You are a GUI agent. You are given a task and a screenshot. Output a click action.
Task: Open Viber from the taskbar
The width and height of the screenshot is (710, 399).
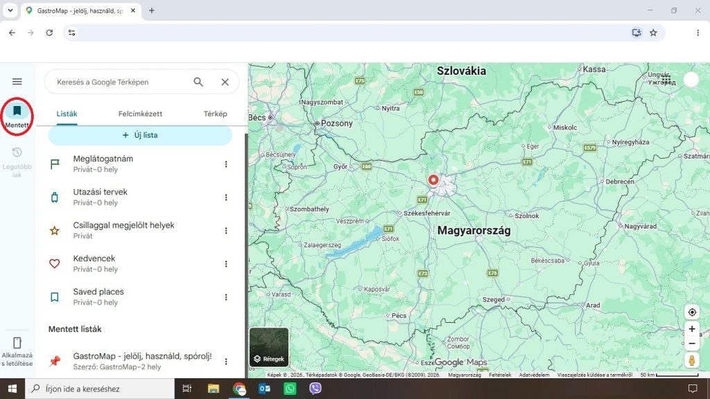pos(315,389)
